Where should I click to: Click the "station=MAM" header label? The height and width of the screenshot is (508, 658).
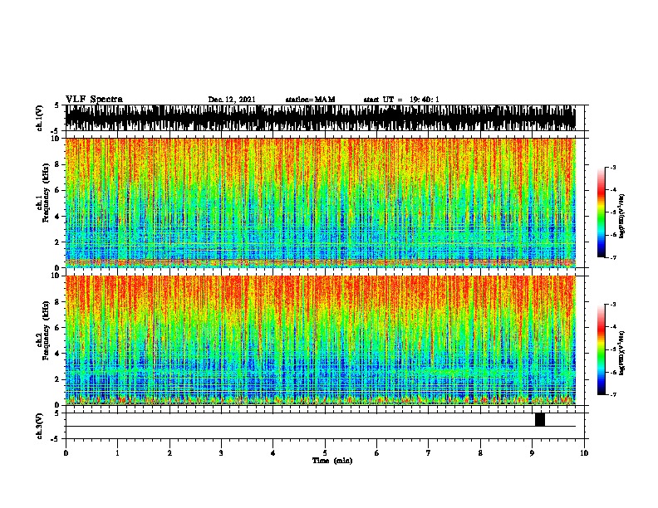point(310,100)
